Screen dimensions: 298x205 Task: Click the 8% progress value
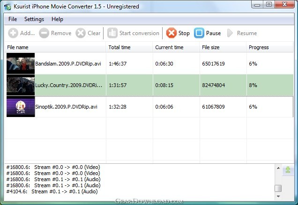253,85
